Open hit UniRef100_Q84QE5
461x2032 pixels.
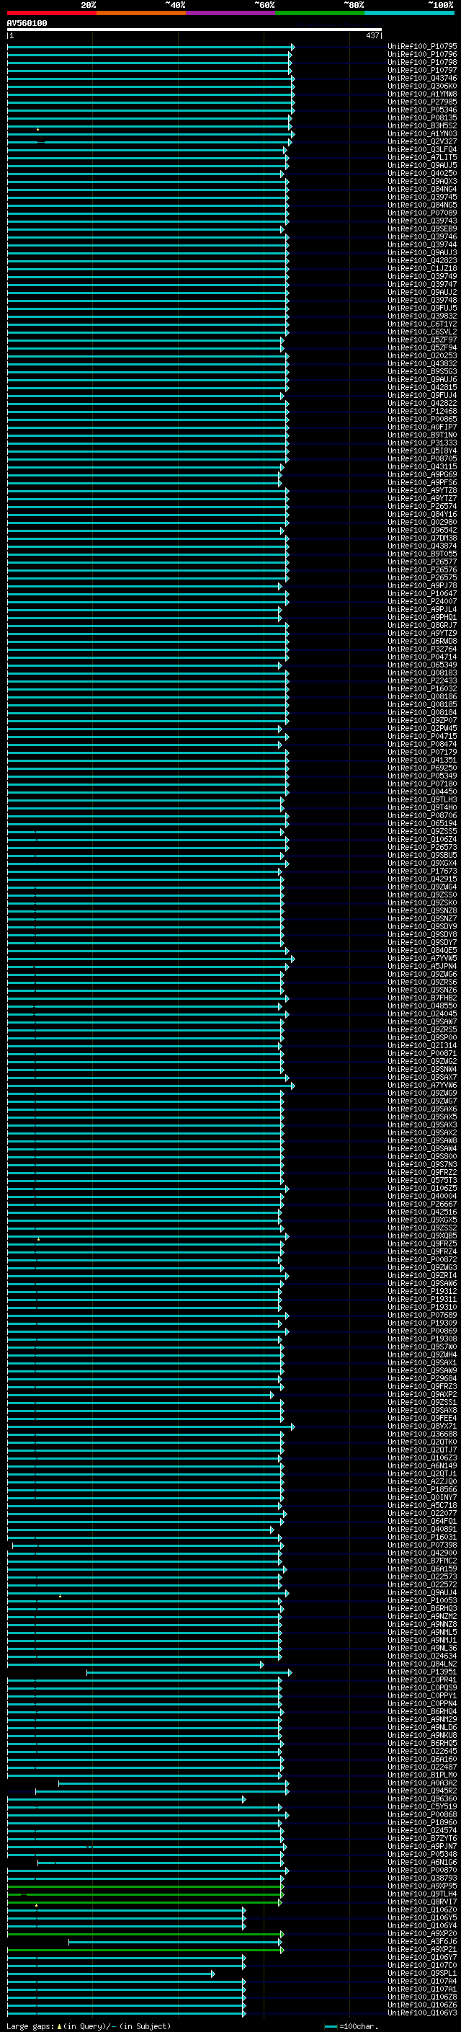(x=422, y=951)
